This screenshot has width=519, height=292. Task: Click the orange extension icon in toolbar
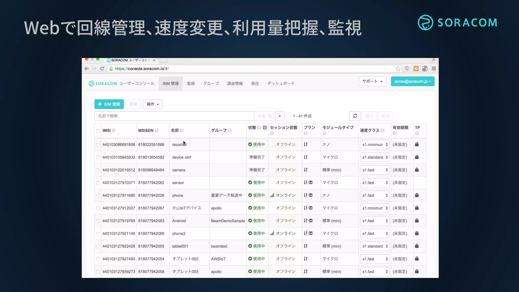click(x=416, y=68)
